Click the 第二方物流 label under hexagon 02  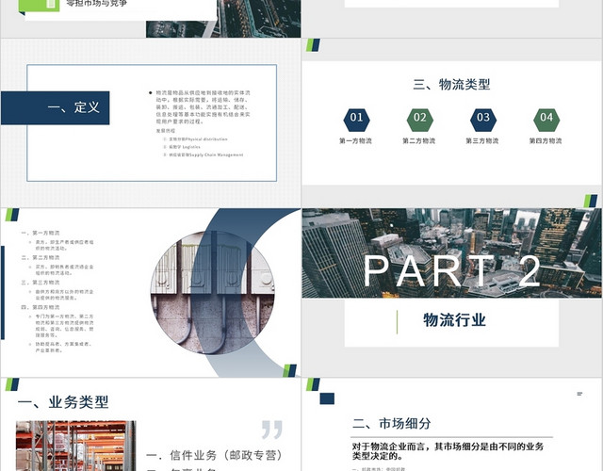pyautogui.click(x=418, y=140)
